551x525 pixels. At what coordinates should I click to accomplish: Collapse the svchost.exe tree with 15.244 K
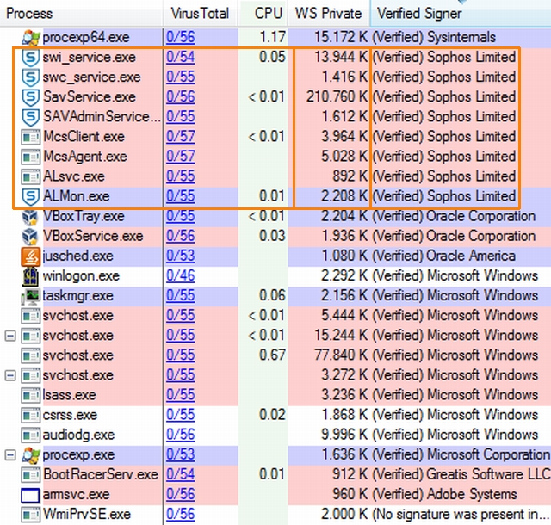10,336
